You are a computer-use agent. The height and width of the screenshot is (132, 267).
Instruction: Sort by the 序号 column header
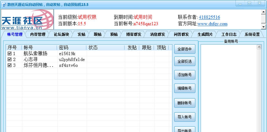pyautogui.click(x=14, y=48)
